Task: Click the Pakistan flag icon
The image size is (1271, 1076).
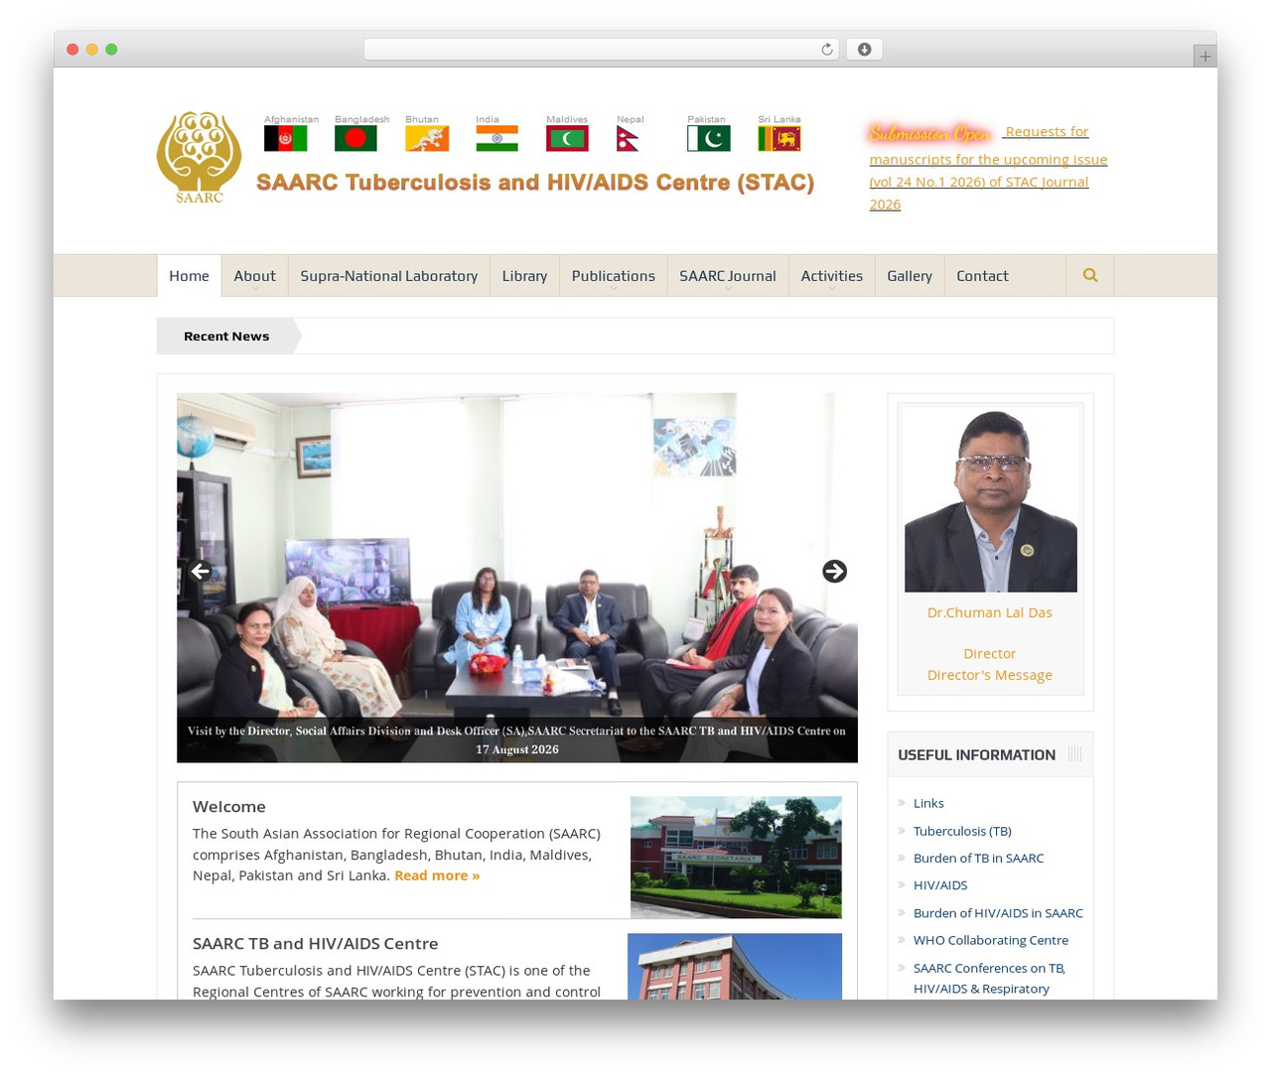Action: pyautogui.click(x=709, y=138)
